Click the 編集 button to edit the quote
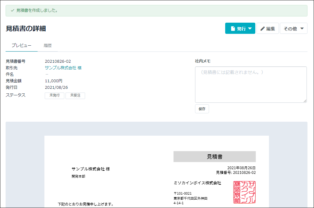Image resolution: width=314 pixels, height=208 pixels. coord(267,28)
